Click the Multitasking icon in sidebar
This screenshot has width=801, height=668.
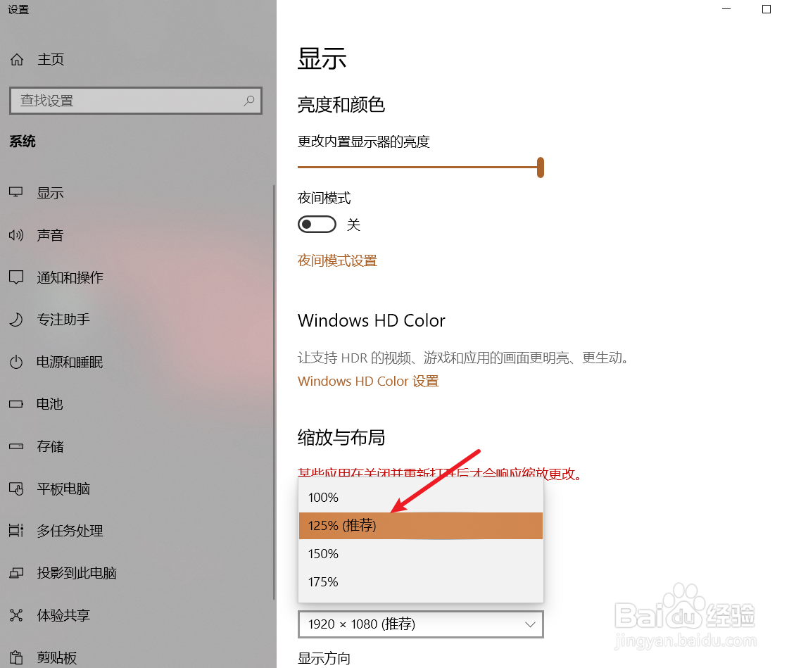[16, 531]
